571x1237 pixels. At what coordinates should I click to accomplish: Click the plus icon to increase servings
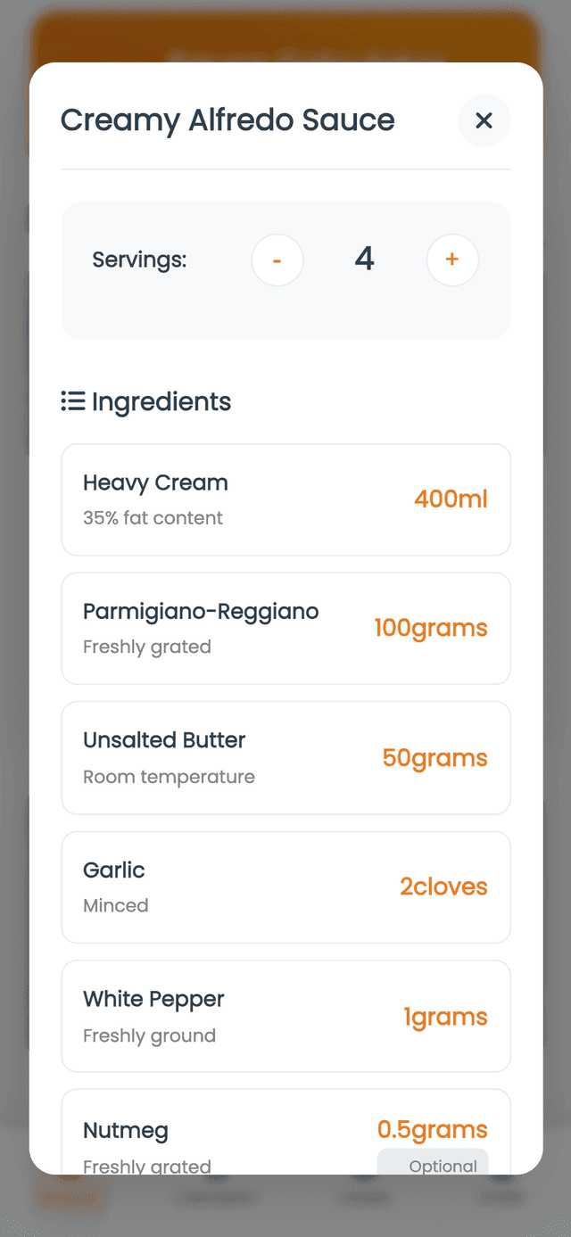[452, 260]
